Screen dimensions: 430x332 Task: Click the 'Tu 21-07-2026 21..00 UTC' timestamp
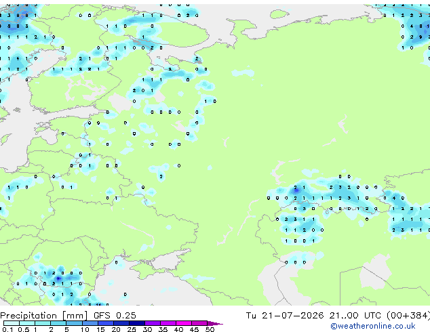[315, 316]
